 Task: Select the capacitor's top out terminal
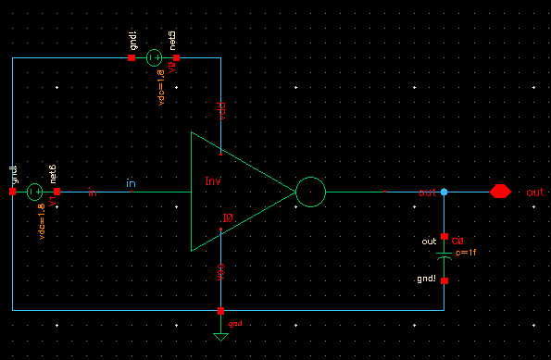[x=445, y=236]
